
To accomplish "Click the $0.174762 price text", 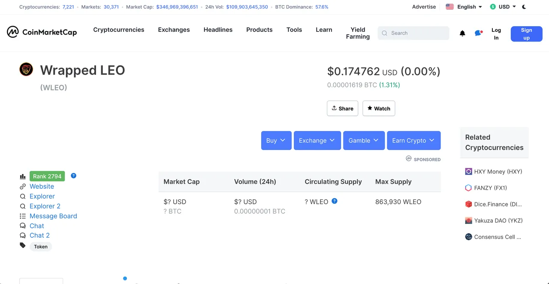I will (353, 71).
